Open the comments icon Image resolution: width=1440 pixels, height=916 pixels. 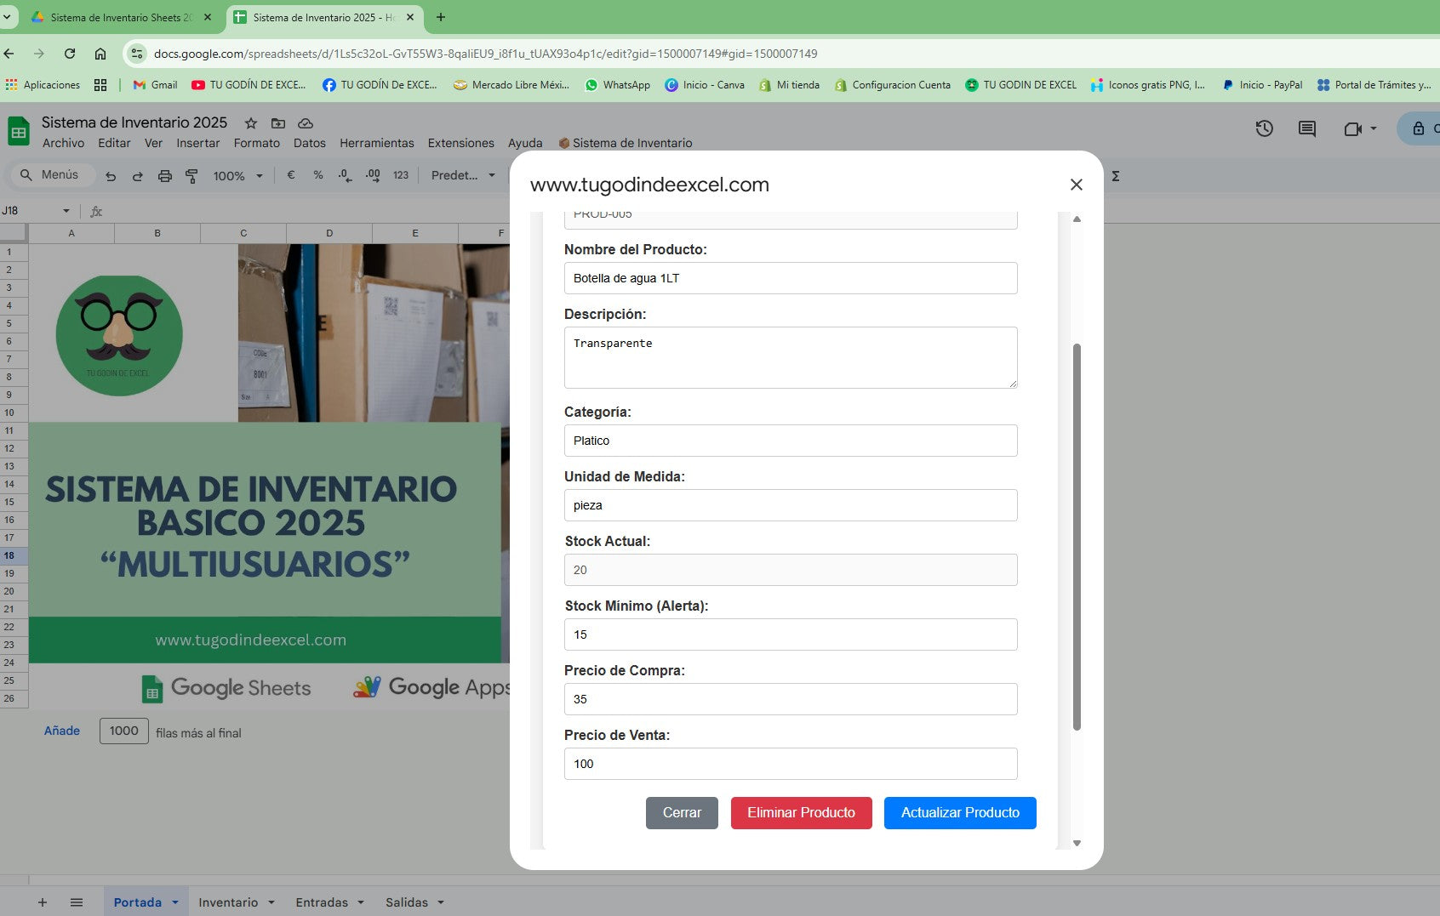[x=1306, y=128]
